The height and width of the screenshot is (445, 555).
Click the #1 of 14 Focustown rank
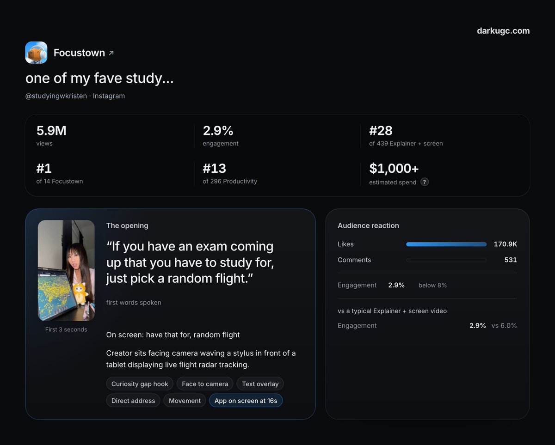pyautogui.click(x=60, y=174)
